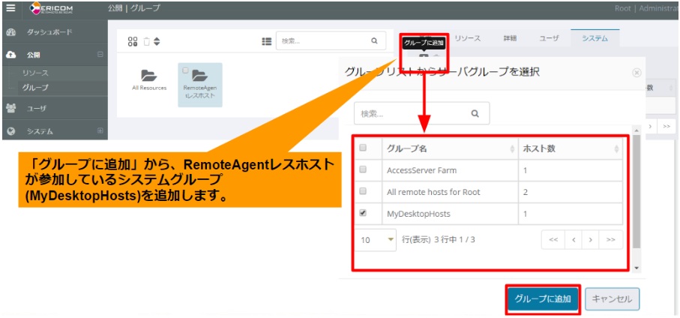Check the All remote hosts for Root checkbox
Screen dimensions: 680x318
tap(364, 191)
